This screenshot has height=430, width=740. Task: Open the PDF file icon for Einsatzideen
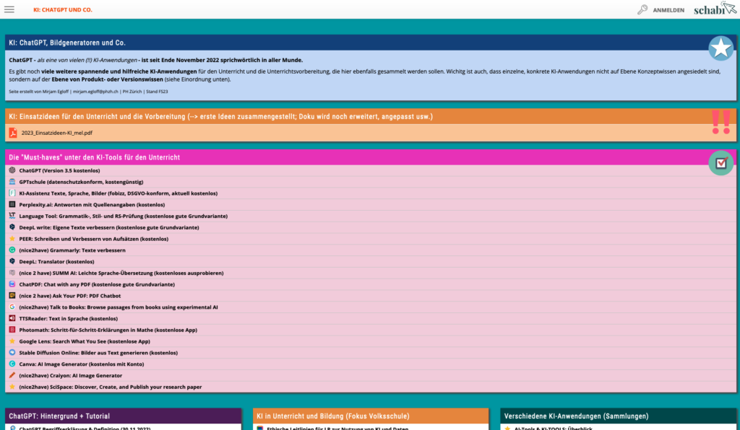[13, 133]
